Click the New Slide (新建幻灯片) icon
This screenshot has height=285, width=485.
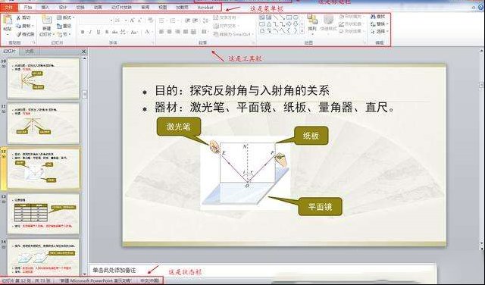pos(47,20)
